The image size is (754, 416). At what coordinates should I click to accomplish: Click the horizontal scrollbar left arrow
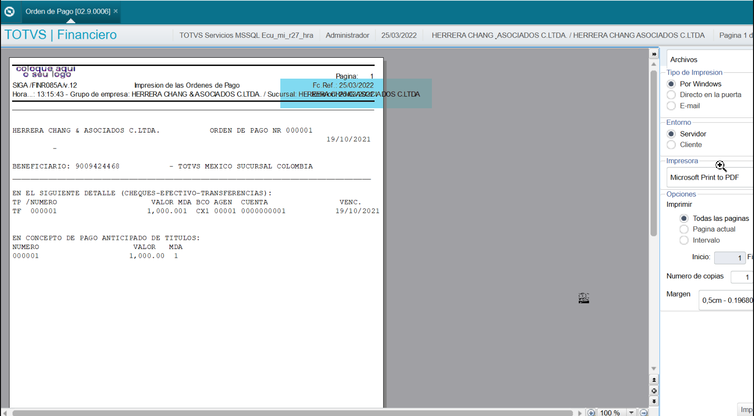(x=5, y=413)
